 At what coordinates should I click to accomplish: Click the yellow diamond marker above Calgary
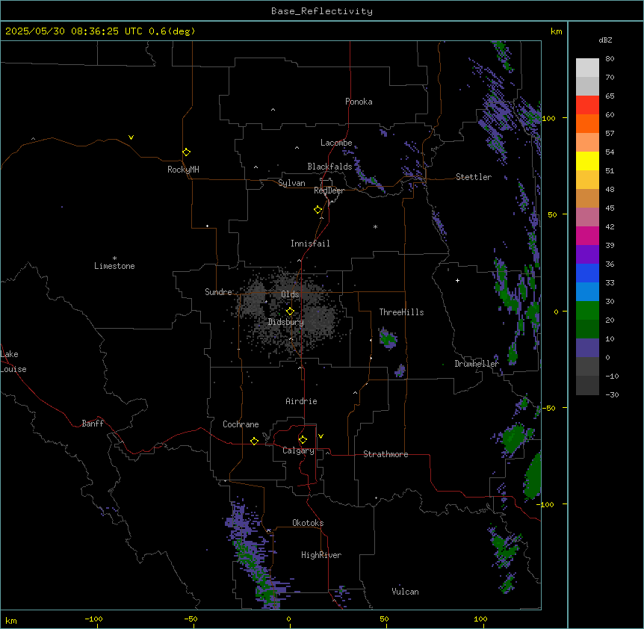pos(303,440)
